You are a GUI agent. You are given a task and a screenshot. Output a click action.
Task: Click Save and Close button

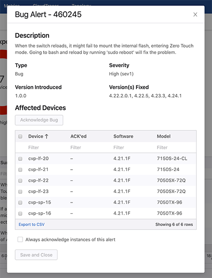coord(36,255)
